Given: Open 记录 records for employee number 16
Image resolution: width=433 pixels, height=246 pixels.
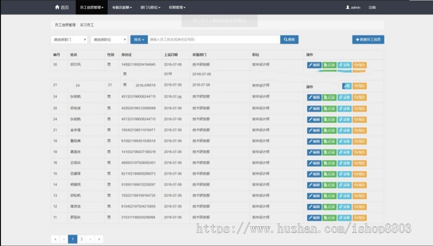Looking at the screenshot, I should click(x=330, y=163).
